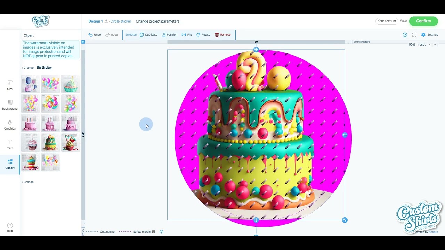The height and width of the screenshot is (250, 445).
Task: Click the bottom-right corner resize handle of selection
Action: 345,220
